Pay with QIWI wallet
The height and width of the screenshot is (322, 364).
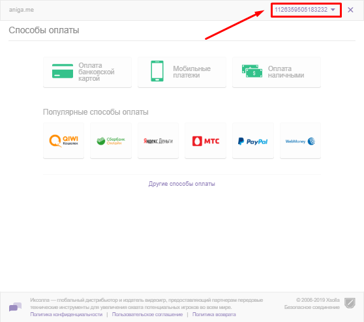(x=64, y=141)
